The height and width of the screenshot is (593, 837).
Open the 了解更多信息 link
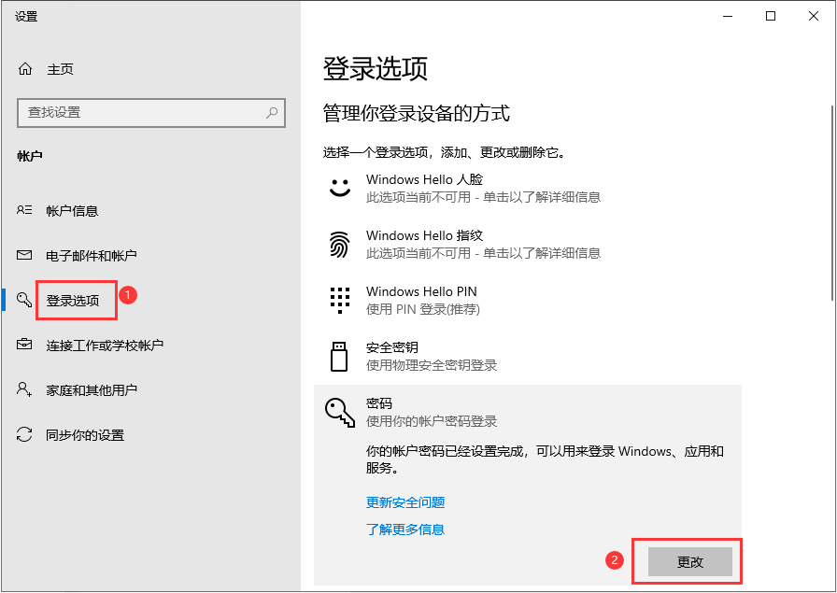click(405, 529)
